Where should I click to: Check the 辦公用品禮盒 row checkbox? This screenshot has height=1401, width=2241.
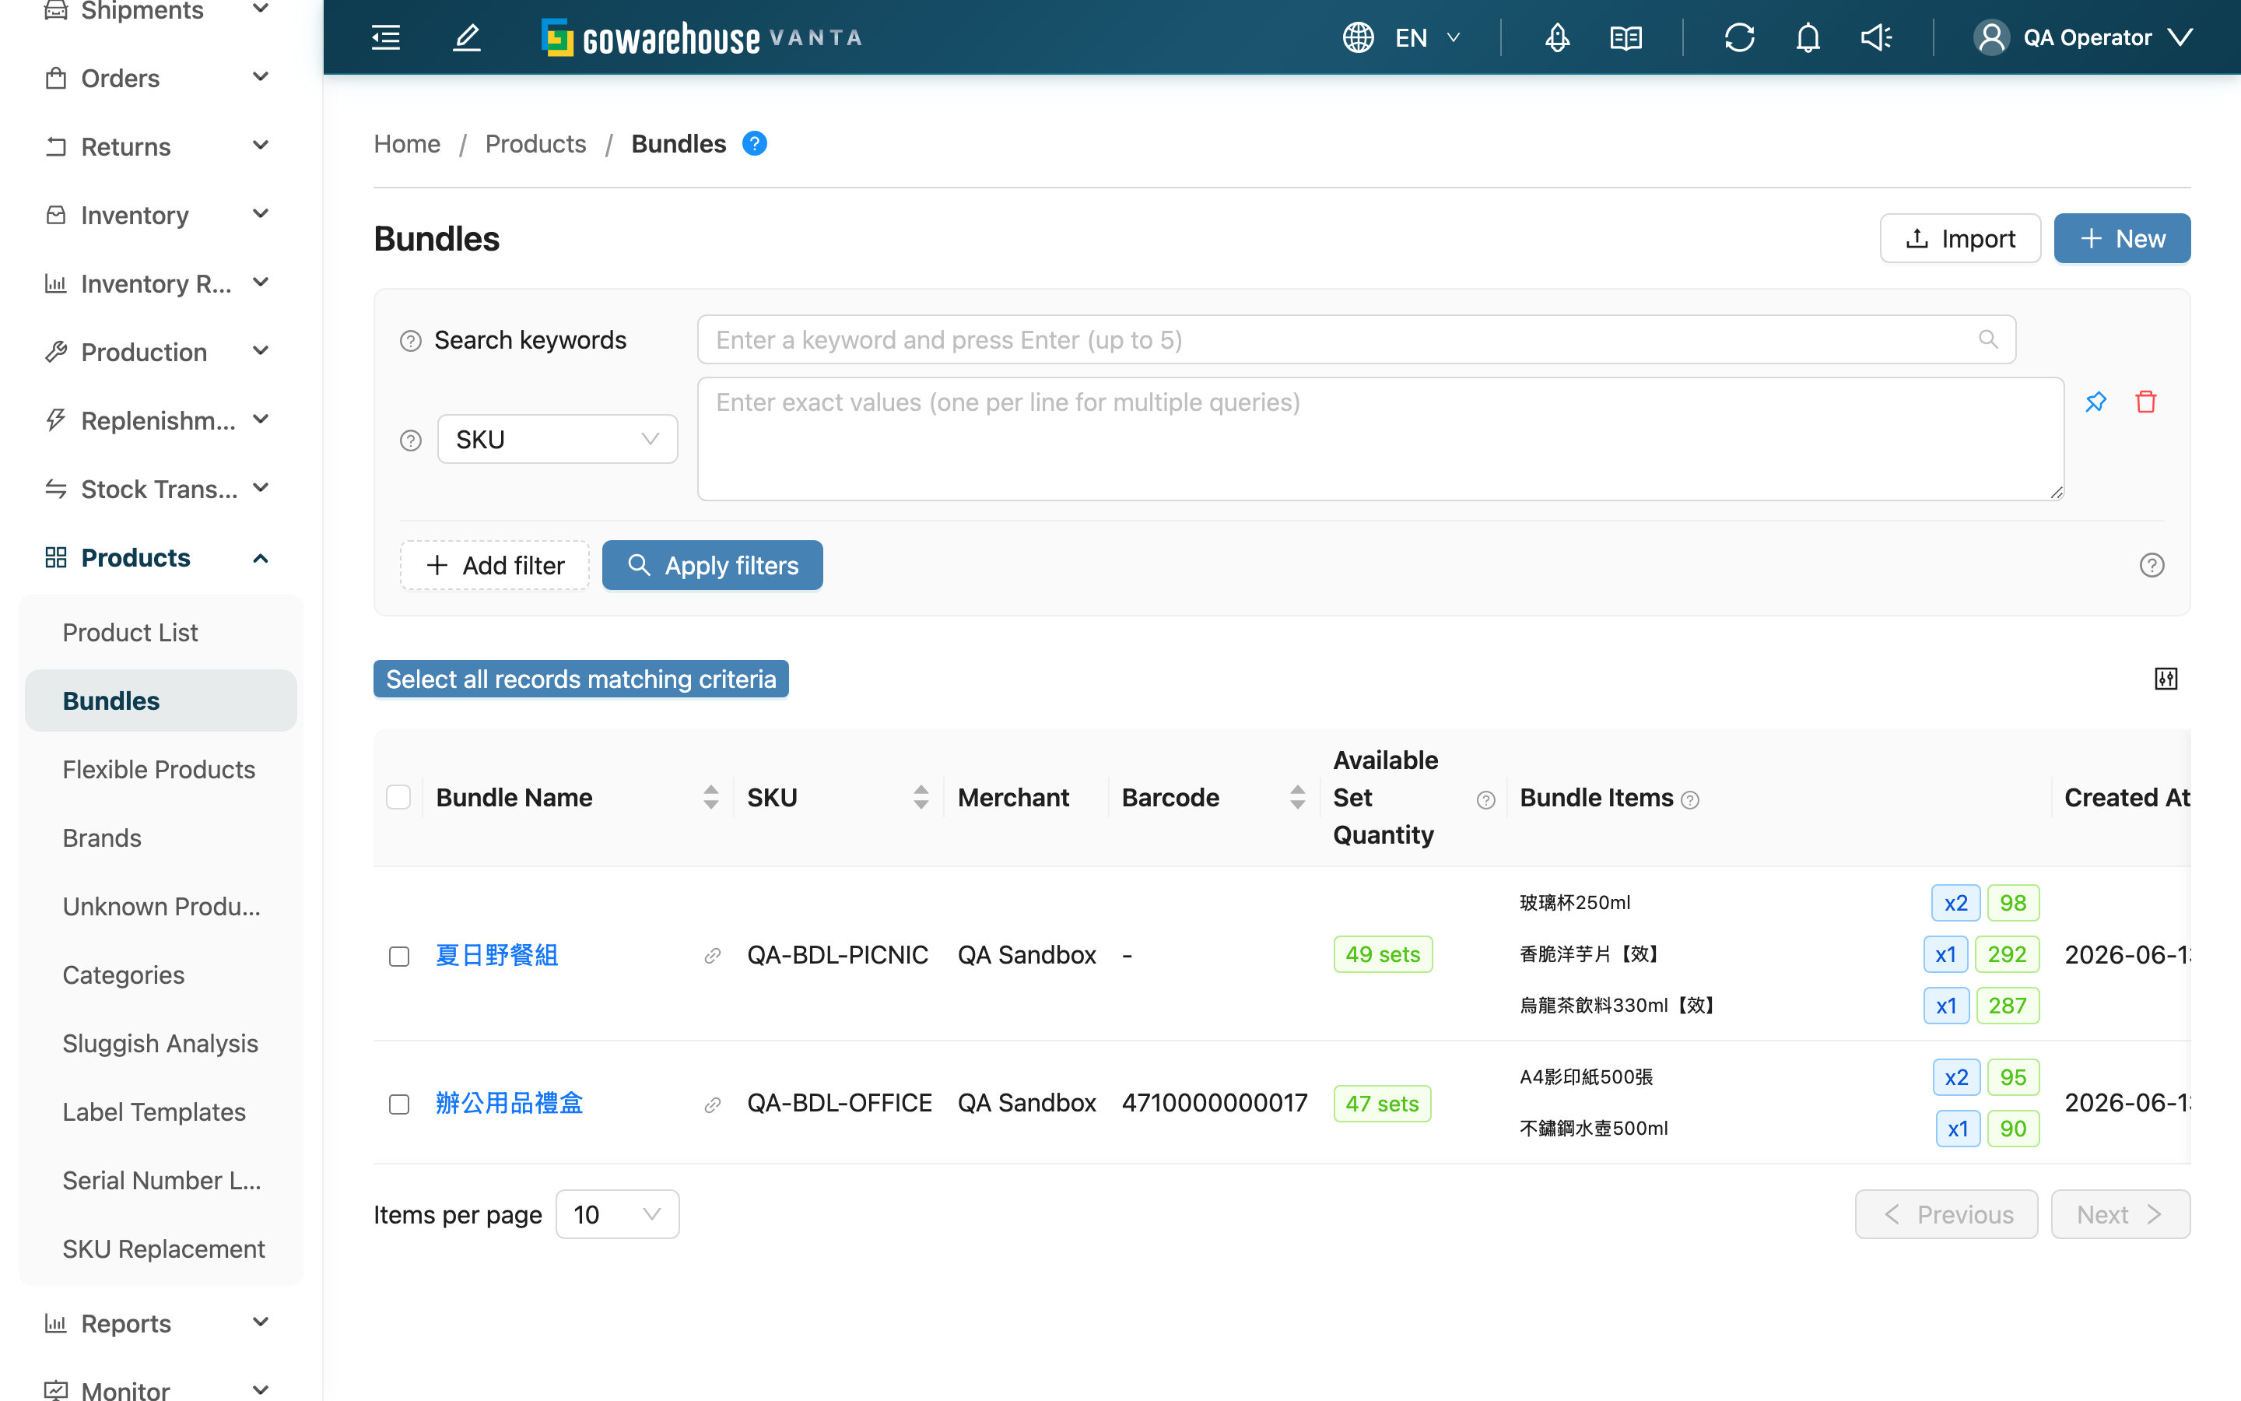399,1104
